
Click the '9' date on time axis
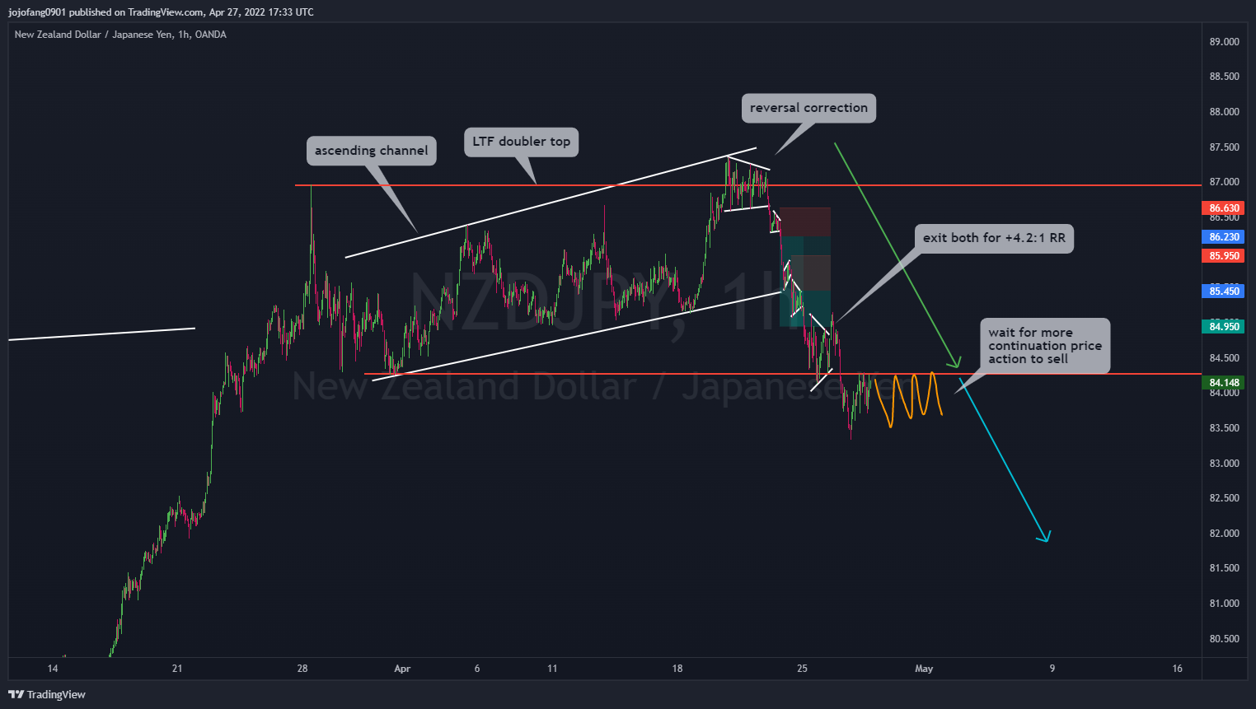point(1052,669)
